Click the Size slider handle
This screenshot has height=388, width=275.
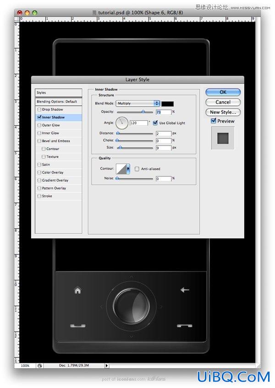point(120,148)
